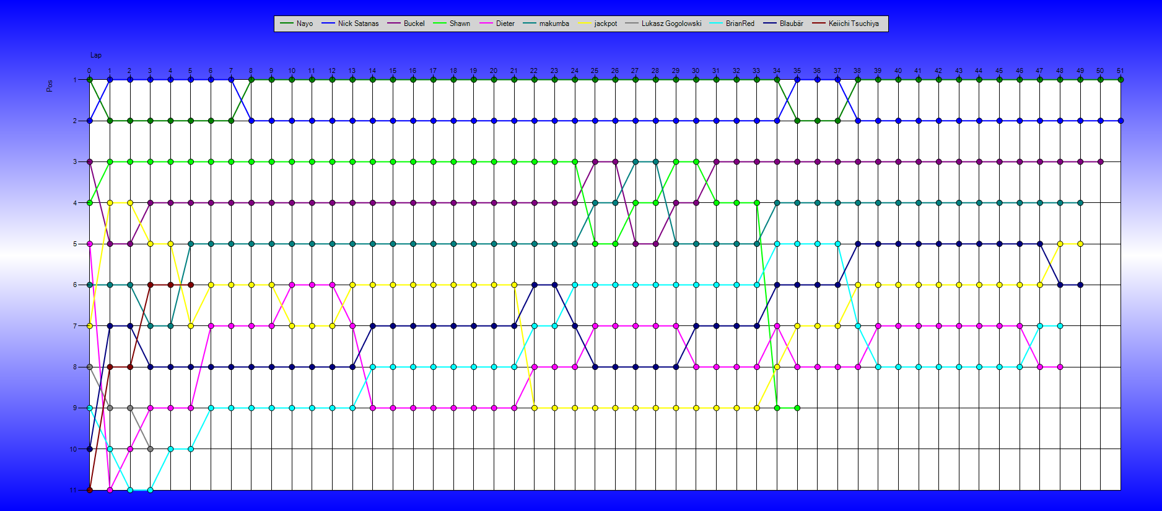
Task: Click position label 9 on axis
Action: point(75,408)
